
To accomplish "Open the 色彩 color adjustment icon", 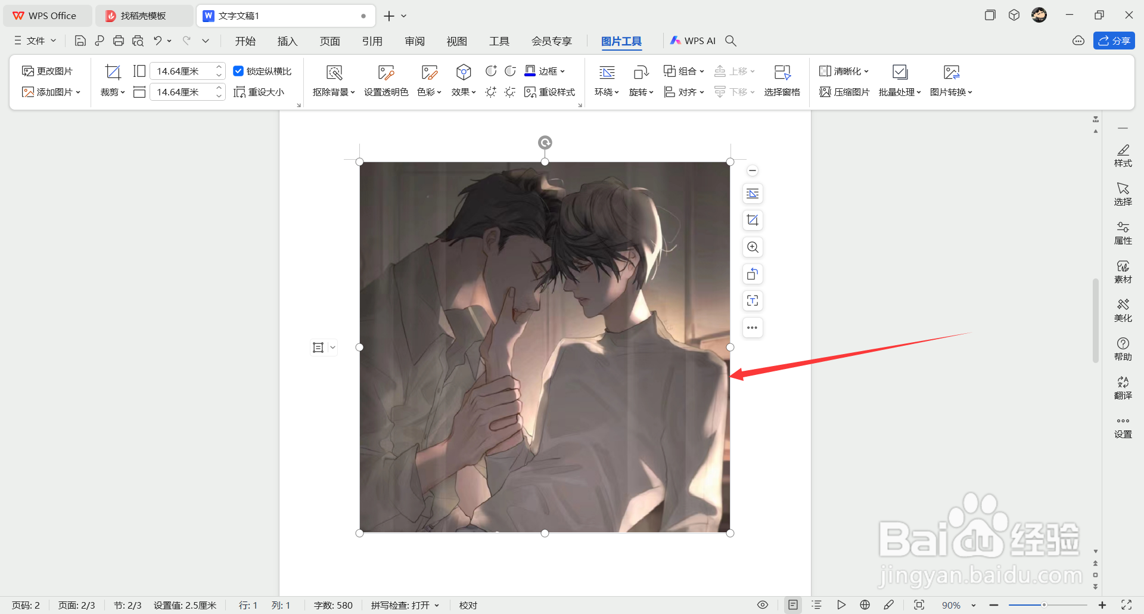I will click(x=429, y=73).
